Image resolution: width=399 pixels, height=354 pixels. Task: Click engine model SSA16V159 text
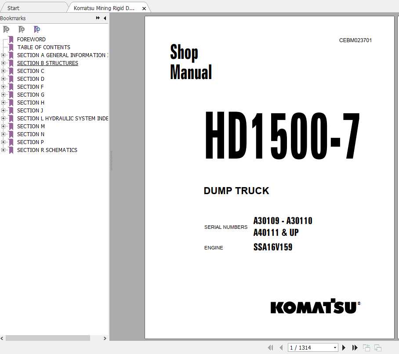[273, 247]
